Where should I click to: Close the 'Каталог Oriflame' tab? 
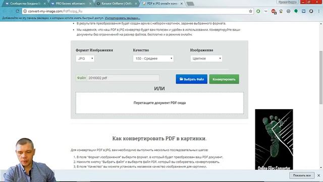(136, 4)
